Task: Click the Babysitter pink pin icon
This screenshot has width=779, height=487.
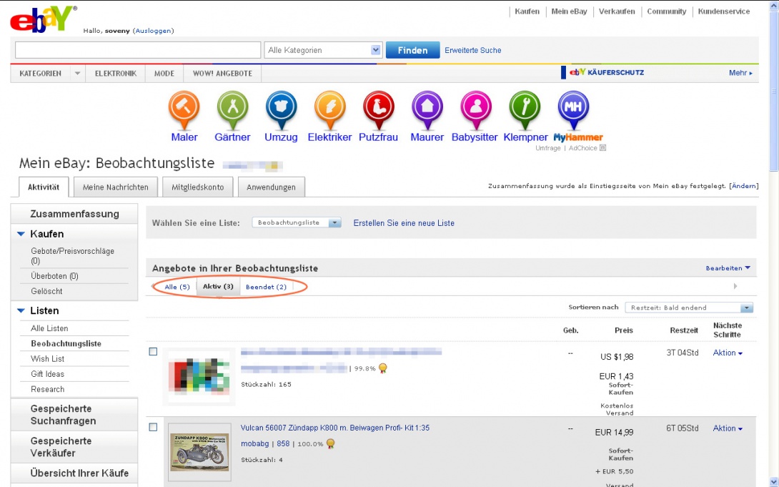Action: click(475, 108)
